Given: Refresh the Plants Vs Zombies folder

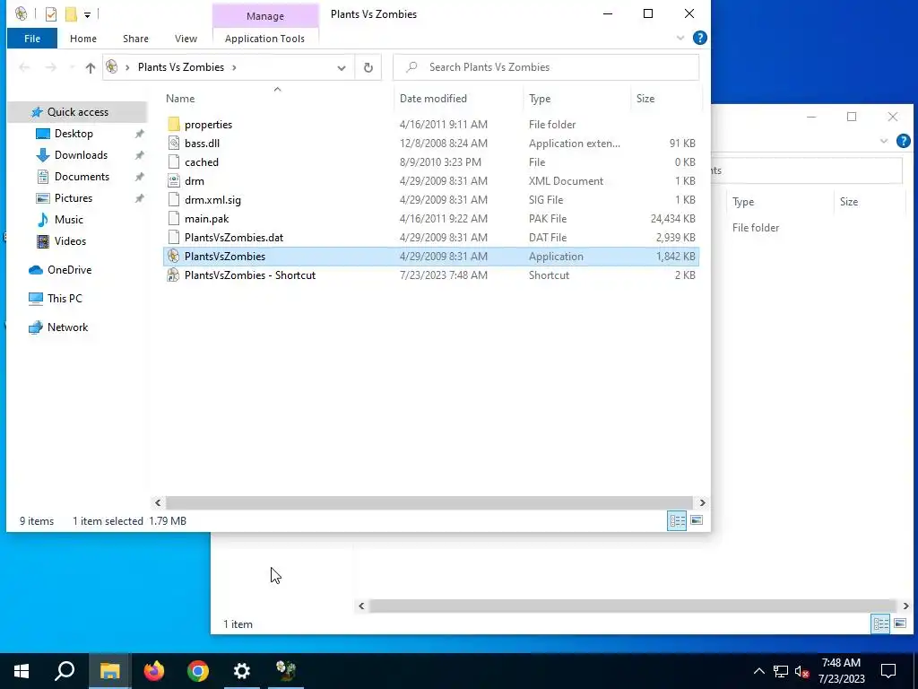Looking at the screenshot, I should (368, 67).
